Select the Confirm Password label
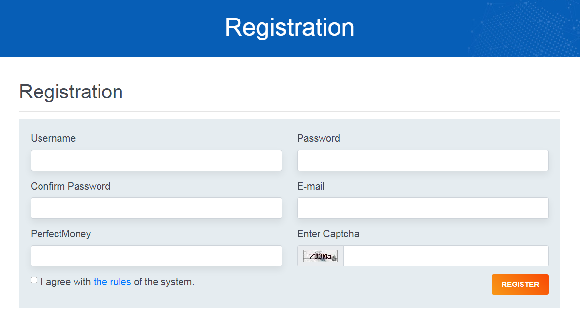The width and height of the screenshot is (580, 323). point(71,186)
